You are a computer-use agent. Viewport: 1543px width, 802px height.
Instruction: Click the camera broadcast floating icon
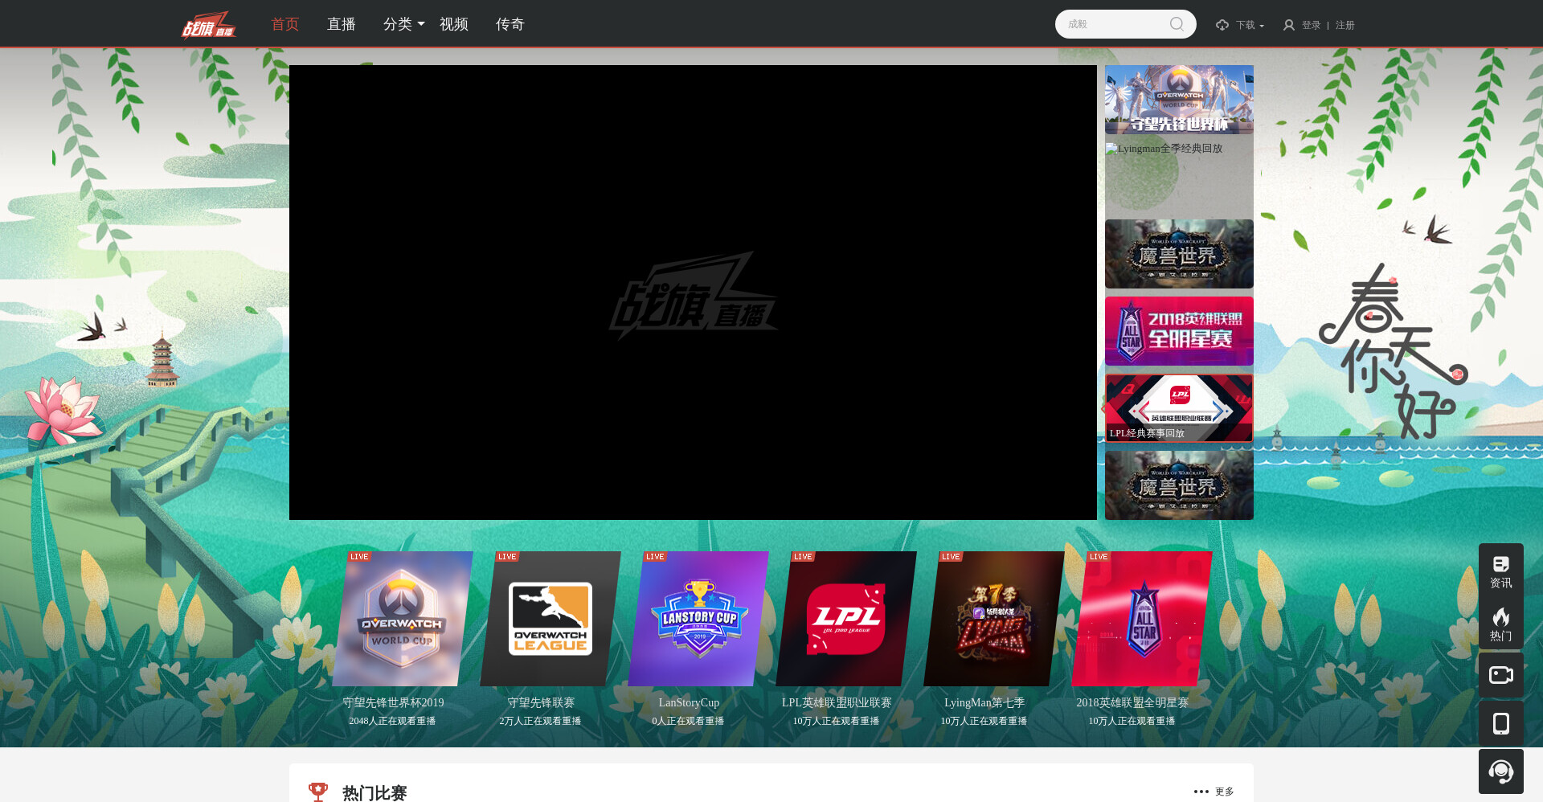1501,675
